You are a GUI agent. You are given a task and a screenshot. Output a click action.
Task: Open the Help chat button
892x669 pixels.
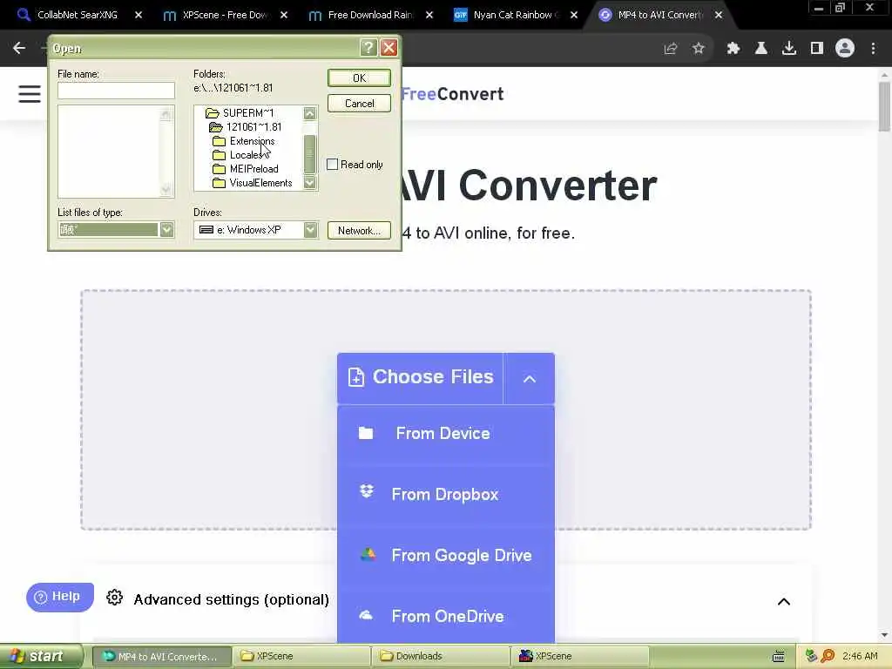[x=60, y=597]
